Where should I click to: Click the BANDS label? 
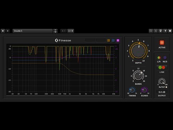click(138, 84)
